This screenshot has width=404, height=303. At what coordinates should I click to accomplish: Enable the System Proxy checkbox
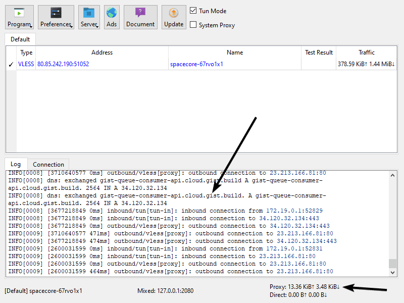[x=193, y=25]
